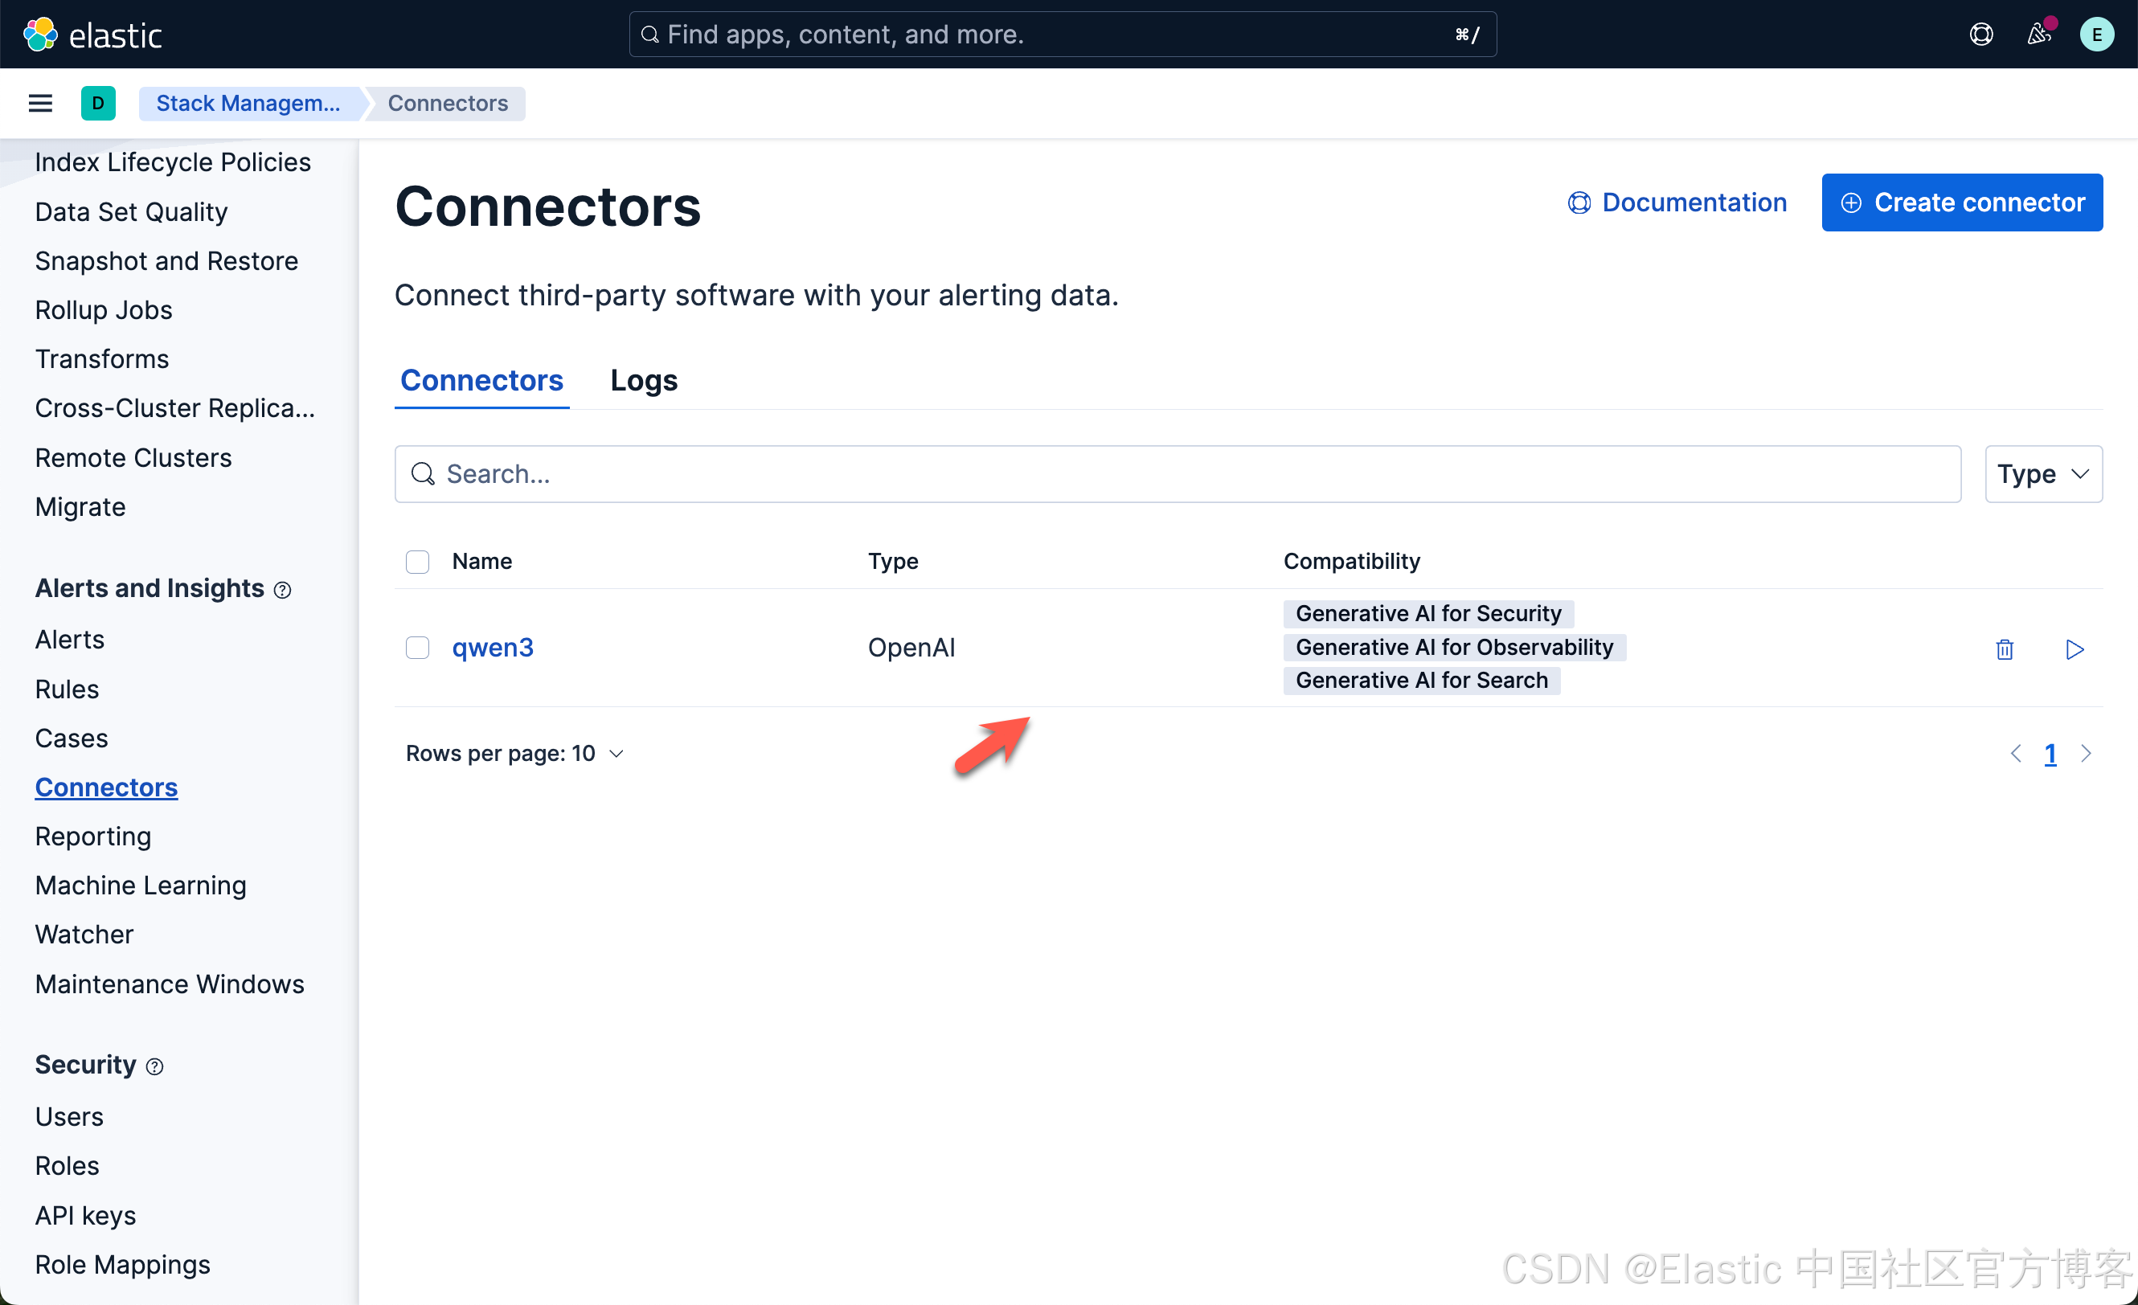The height and width of the screenshot is (1305, 2138).
Task: Select the Connectors tab
Action: coord(481,380)
